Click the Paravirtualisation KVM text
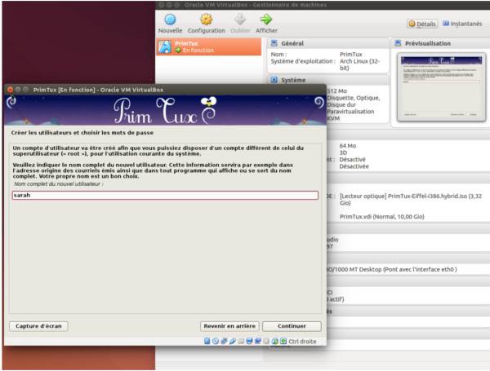 click(x=350, y=115)
